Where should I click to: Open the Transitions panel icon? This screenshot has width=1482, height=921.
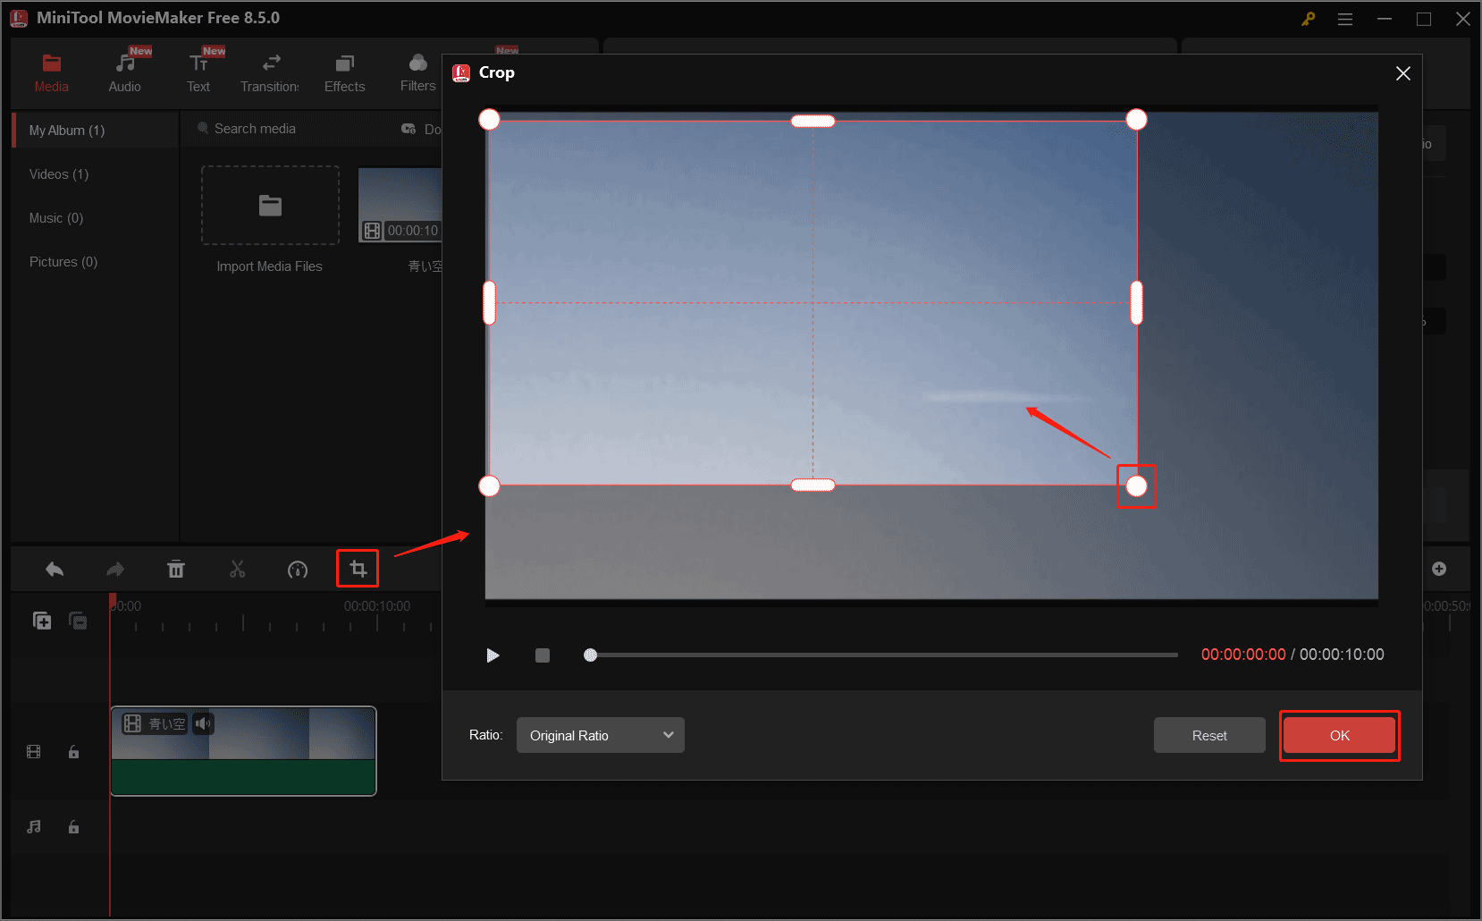pyautogui.click(x=269, y=72)
